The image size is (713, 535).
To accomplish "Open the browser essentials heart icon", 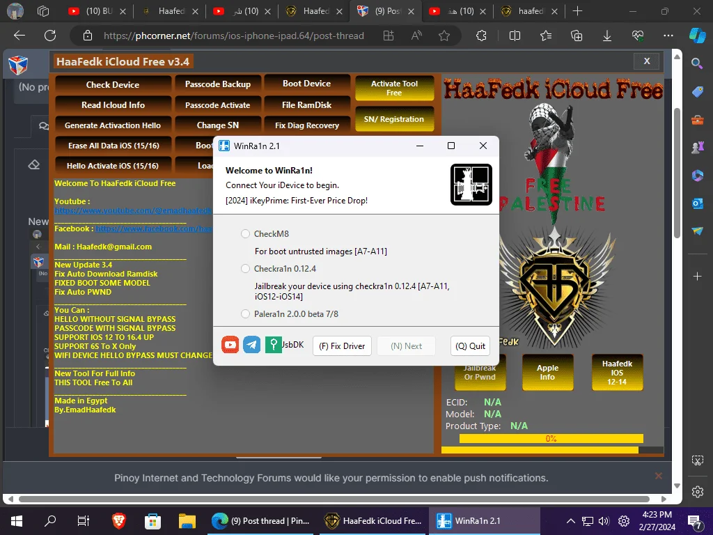I will point(638,36).
